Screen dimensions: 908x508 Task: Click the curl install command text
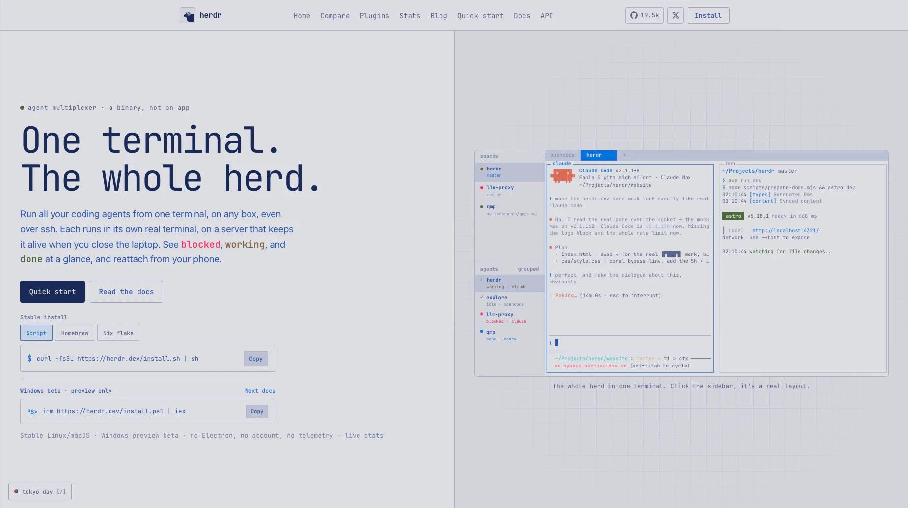click(x=117, y=359)
